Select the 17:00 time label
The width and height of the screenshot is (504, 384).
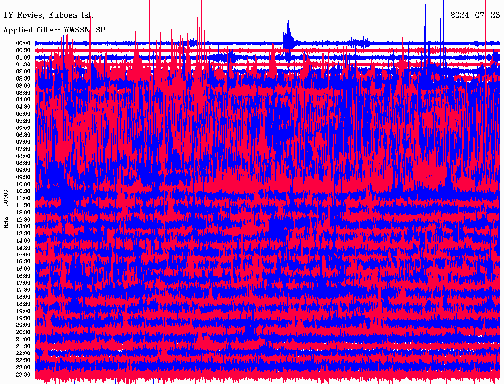pyautogui.click(x=24, y=283)
